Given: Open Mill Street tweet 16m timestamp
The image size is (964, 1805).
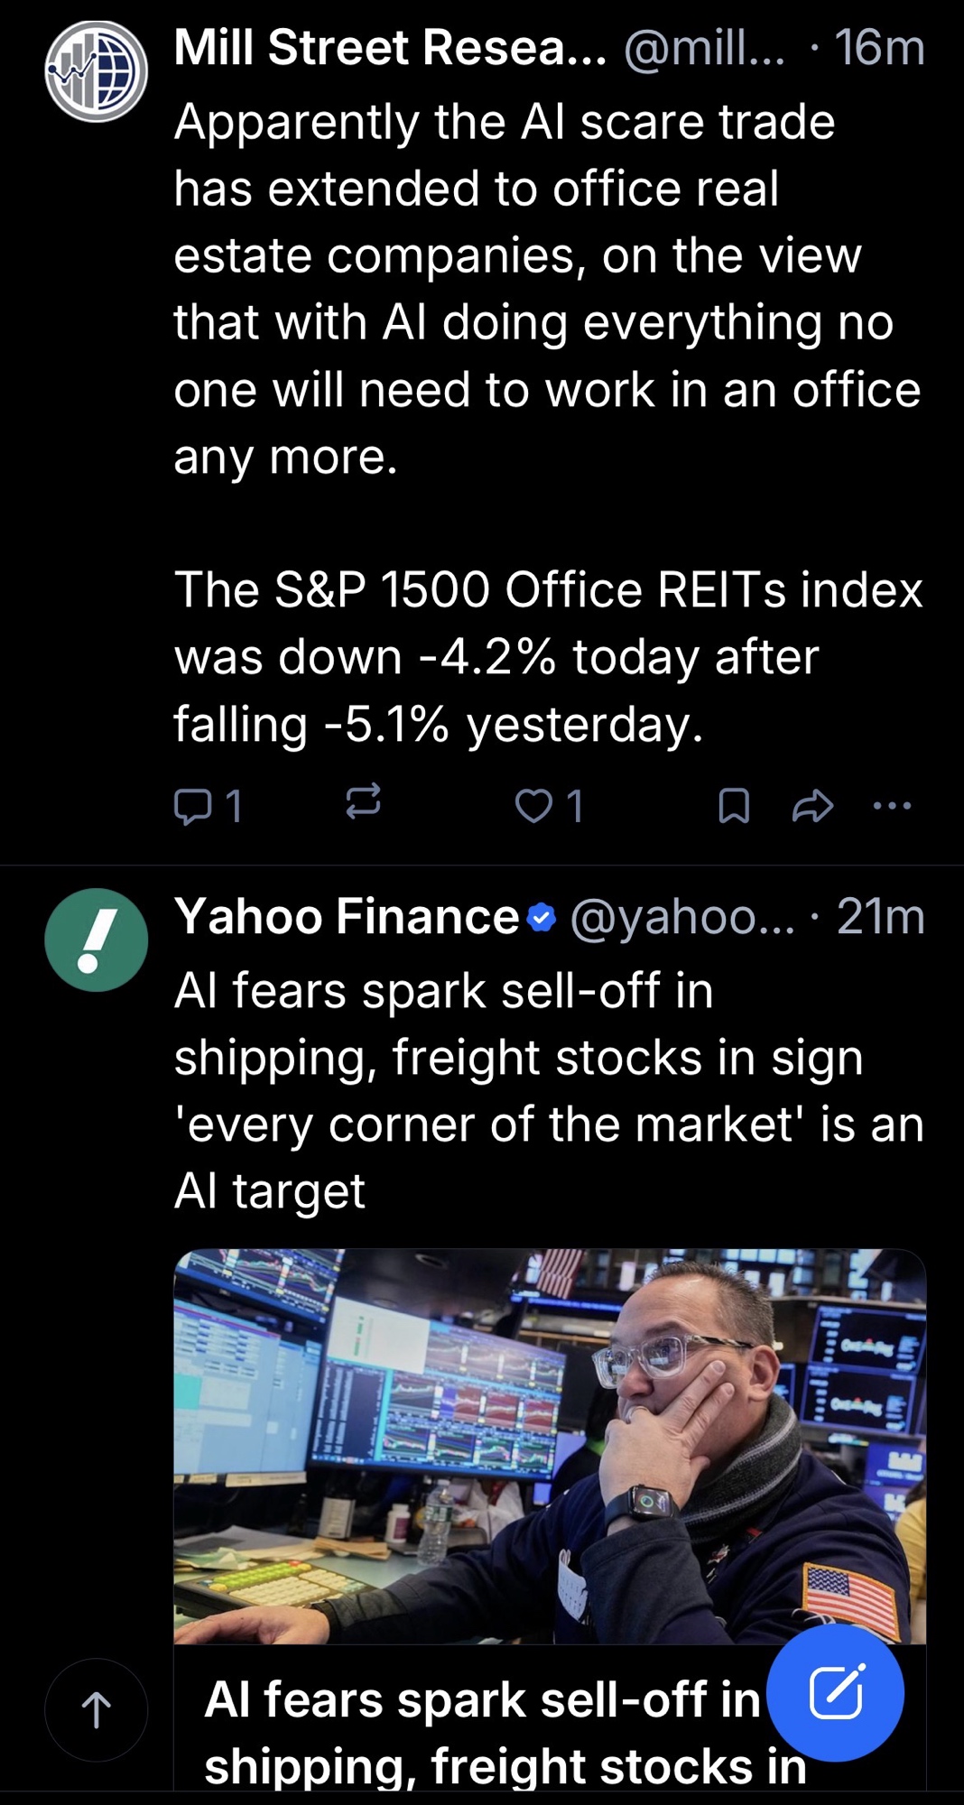Looking at the screenshot, I should coord(879,47).
